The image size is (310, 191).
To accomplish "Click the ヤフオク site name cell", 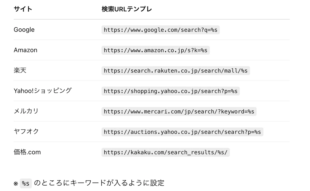I will pos(26,132).
